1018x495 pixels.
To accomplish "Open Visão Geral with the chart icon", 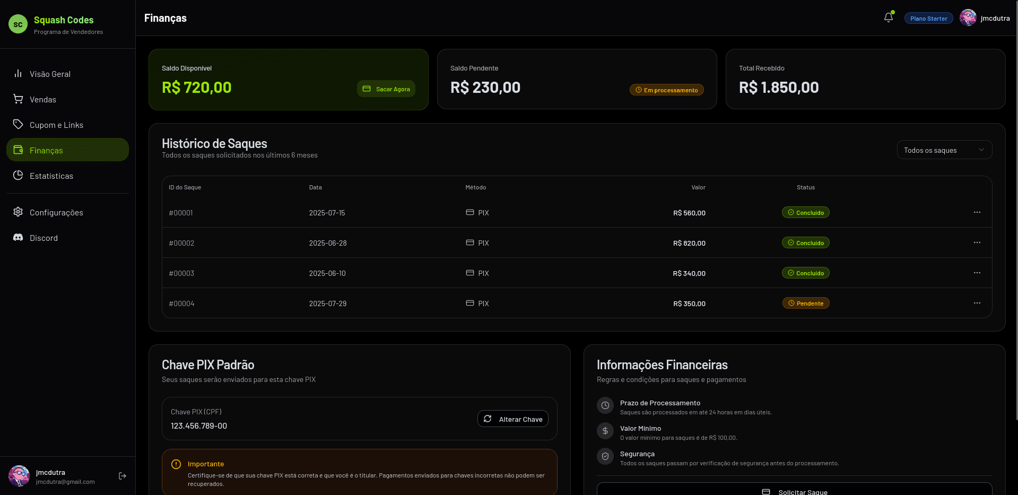I will tap(18, 74).
